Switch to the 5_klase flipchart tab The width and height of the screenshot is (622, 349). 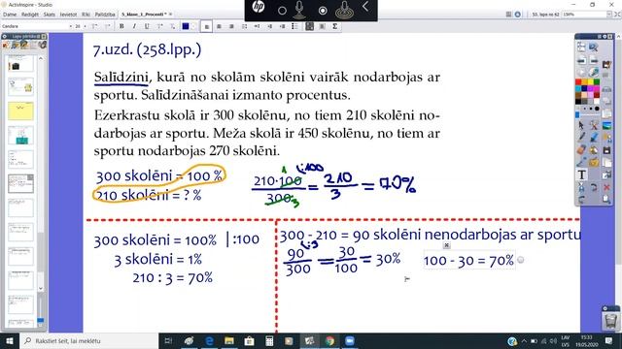click(144, 15)
